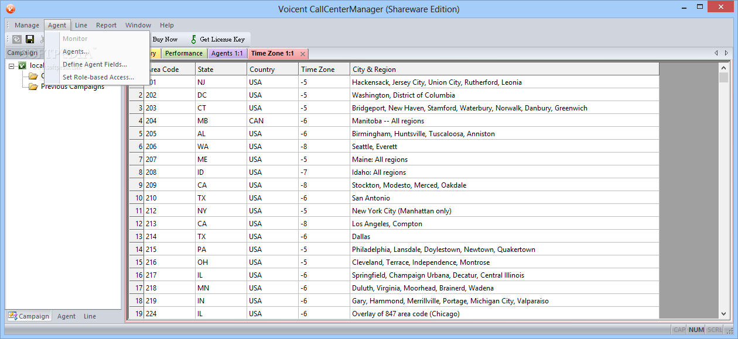Image resolution: width=738 pixels, height=339 pixels.
Task: Switch to the Agent bottom panel tab
Action: pos(66,316)
